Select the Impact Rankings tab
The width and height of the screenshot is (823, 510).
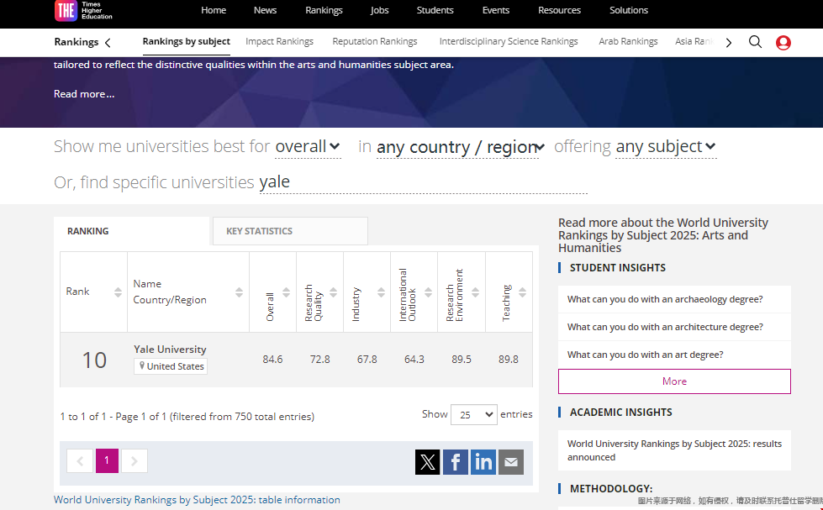click(279, 41)
